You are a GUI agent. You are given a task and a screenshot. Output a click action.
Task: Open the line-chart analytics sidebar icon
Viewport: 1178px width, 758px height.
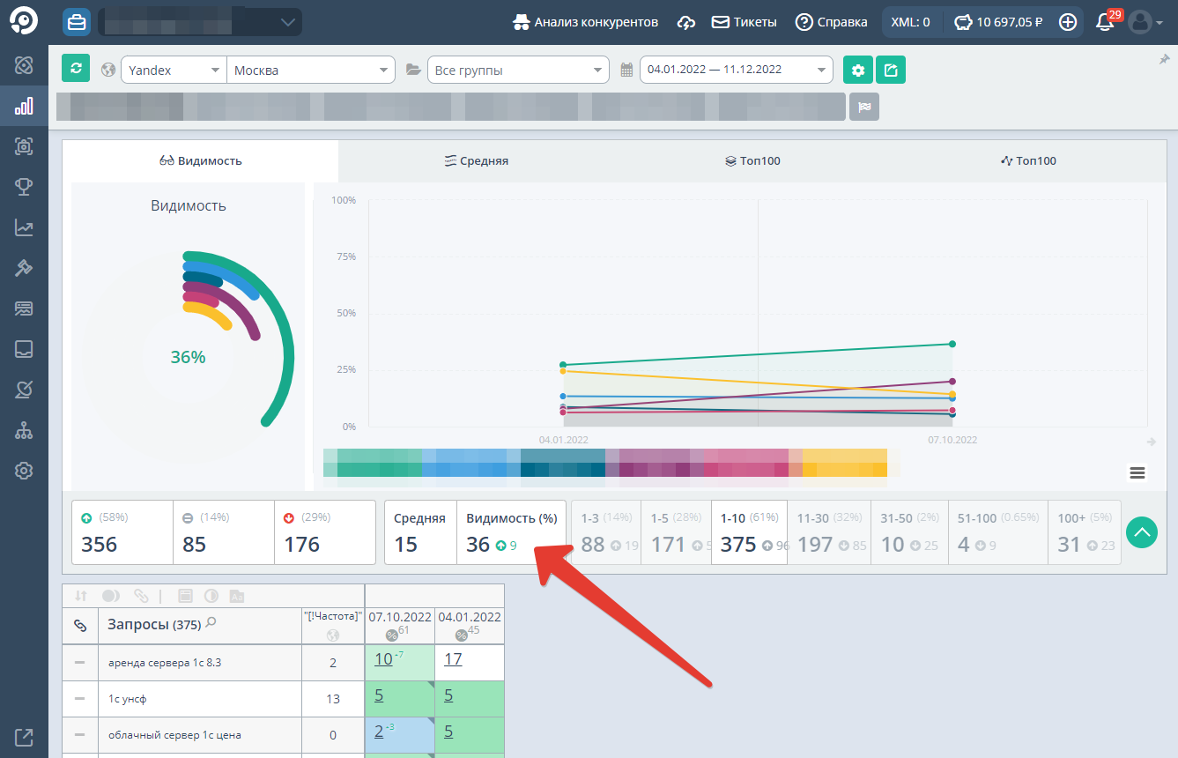click(x=24, y=227)
